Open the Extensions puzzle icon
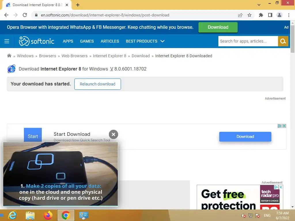The width and height of the screenshot is (295, 221). (x=261, y=15)
